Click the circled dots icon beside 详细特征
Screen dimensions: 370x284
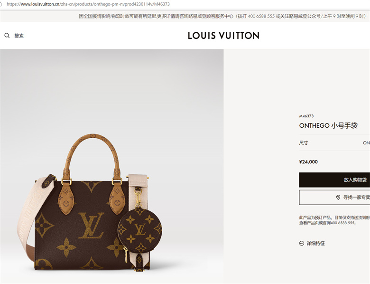(x=302, y=243)
